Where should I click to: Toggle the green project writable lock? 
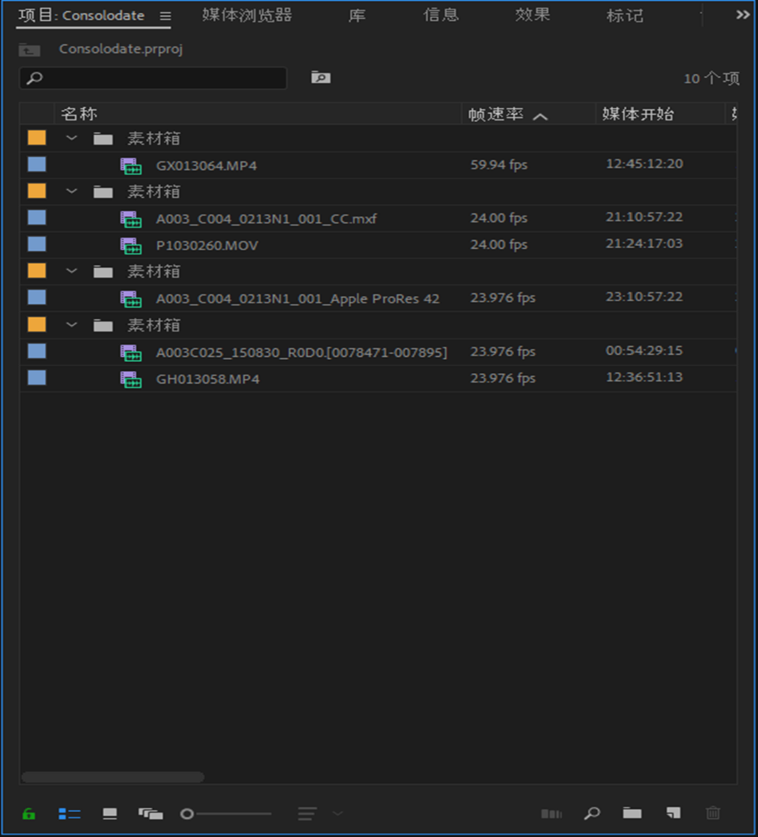pyautogui.click(x=28, y=814)
